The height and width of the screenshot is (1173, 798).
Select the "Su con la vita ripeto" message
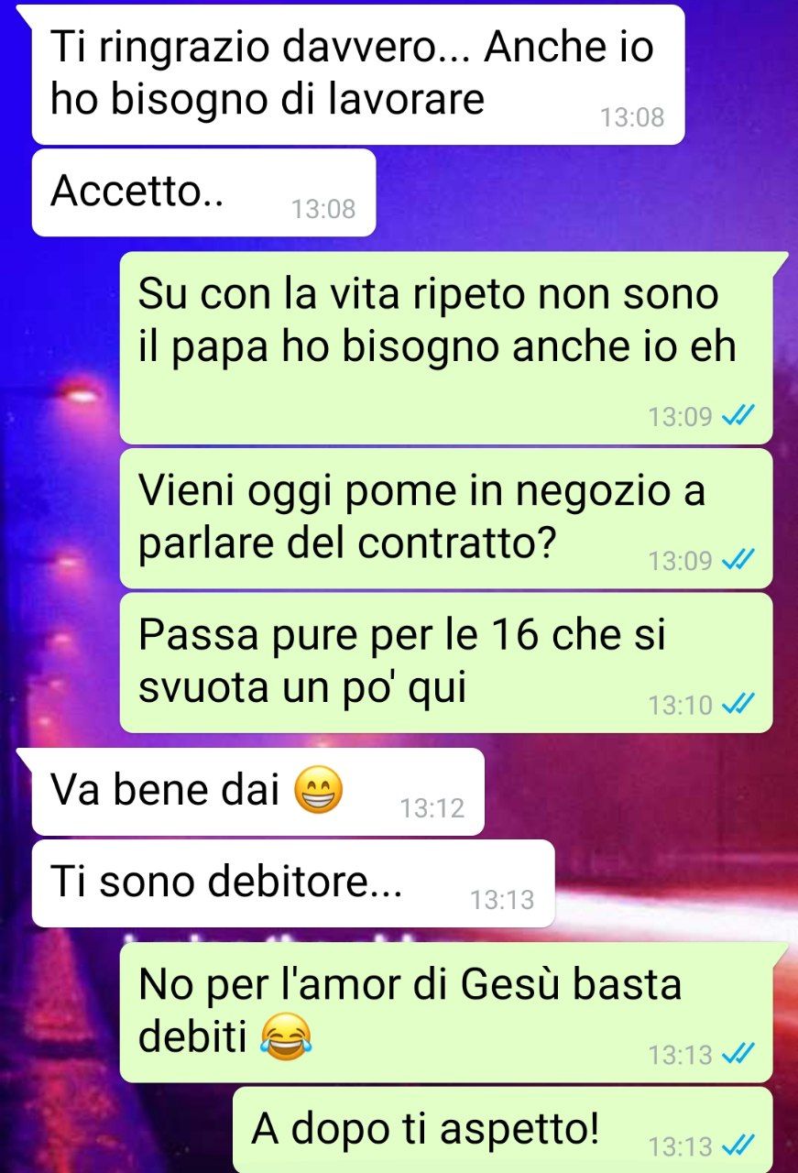[x=446, y=347]
